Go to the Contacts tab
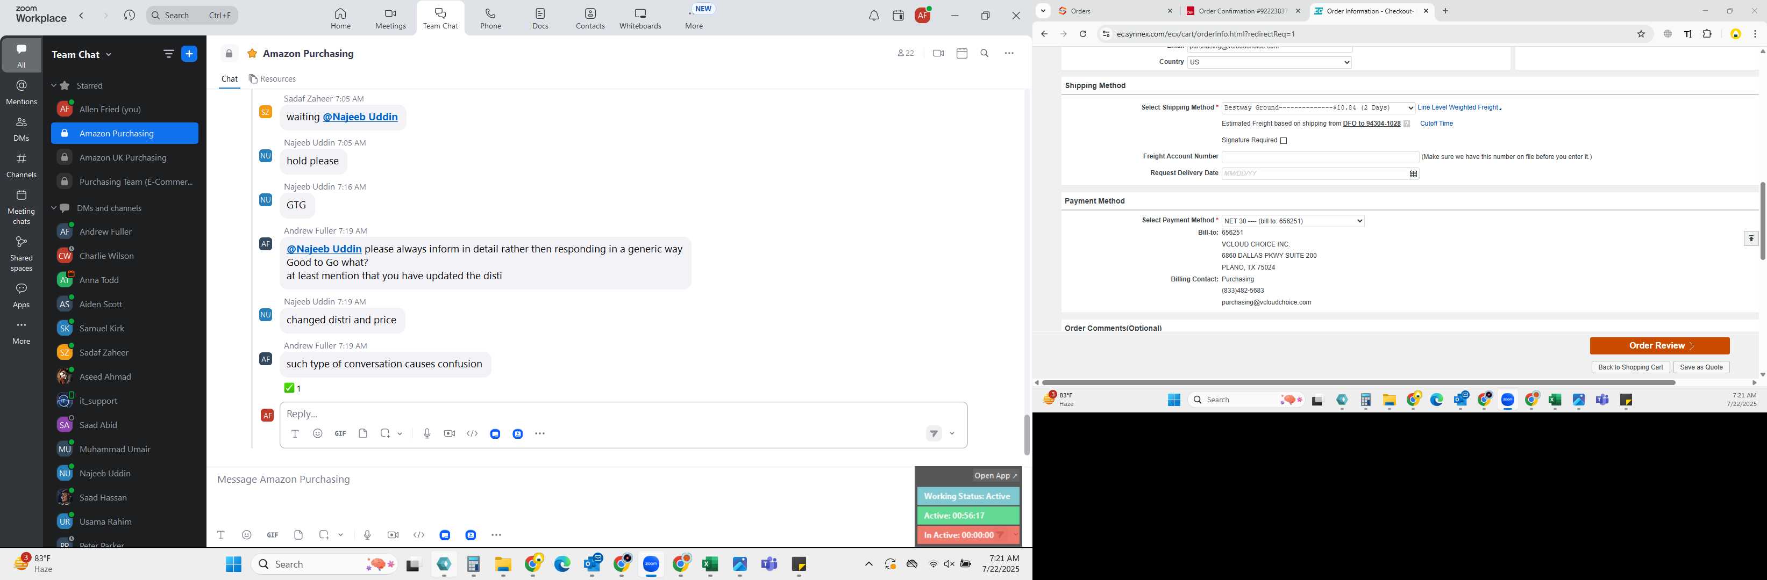The image size is (1767, 580). (590, 18)
